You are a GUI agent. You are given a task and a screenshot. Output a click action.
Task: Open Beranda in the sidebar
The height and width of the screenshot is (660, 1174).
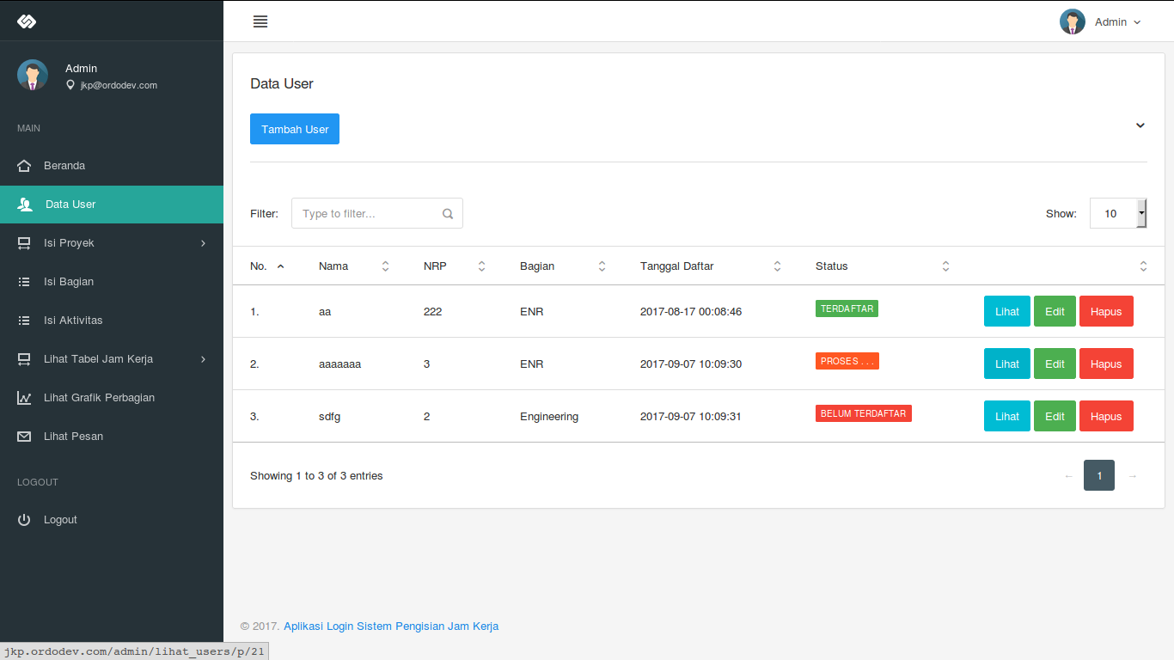click(112, 165)
